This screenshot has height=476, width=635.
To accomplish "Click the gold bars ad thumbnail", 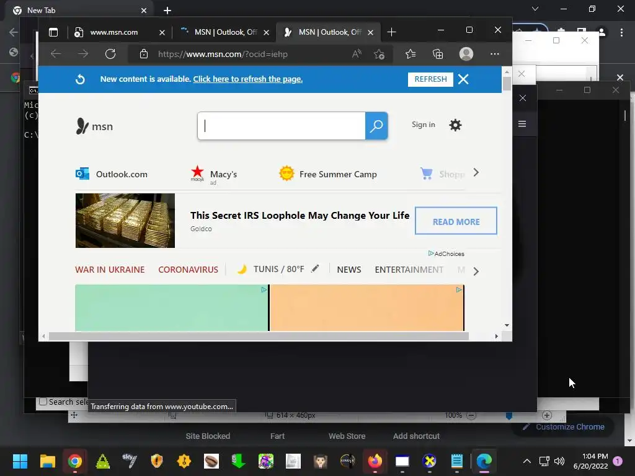I will 125,221.
